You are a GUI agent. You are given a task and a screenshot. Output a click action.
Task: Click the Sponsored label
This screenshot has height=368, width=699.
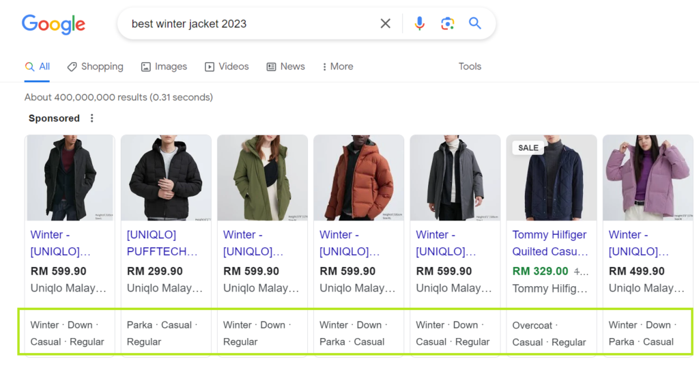click(x=54, y=118)
